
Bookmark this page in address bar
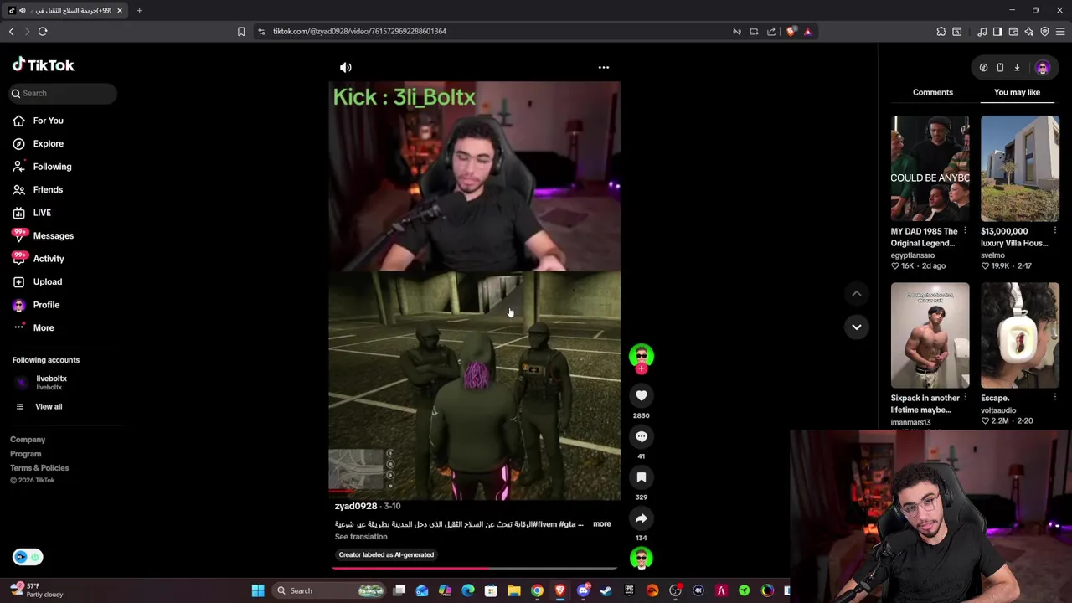pos(241,31)
